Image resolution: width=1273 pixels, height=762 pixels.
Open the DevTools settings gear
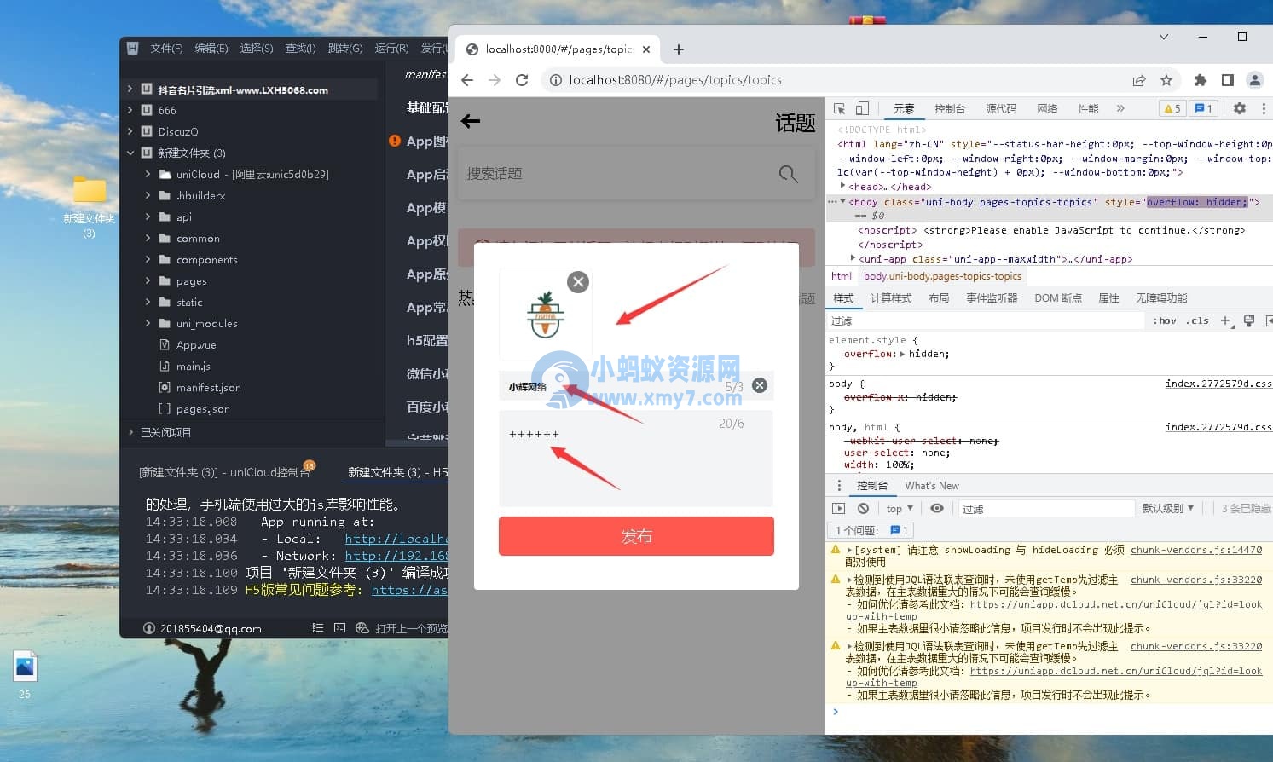tap(1239, 108)
